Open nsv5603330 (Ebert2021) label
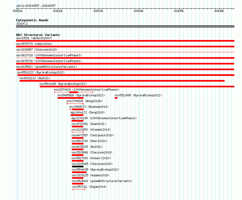 [89, 141]
